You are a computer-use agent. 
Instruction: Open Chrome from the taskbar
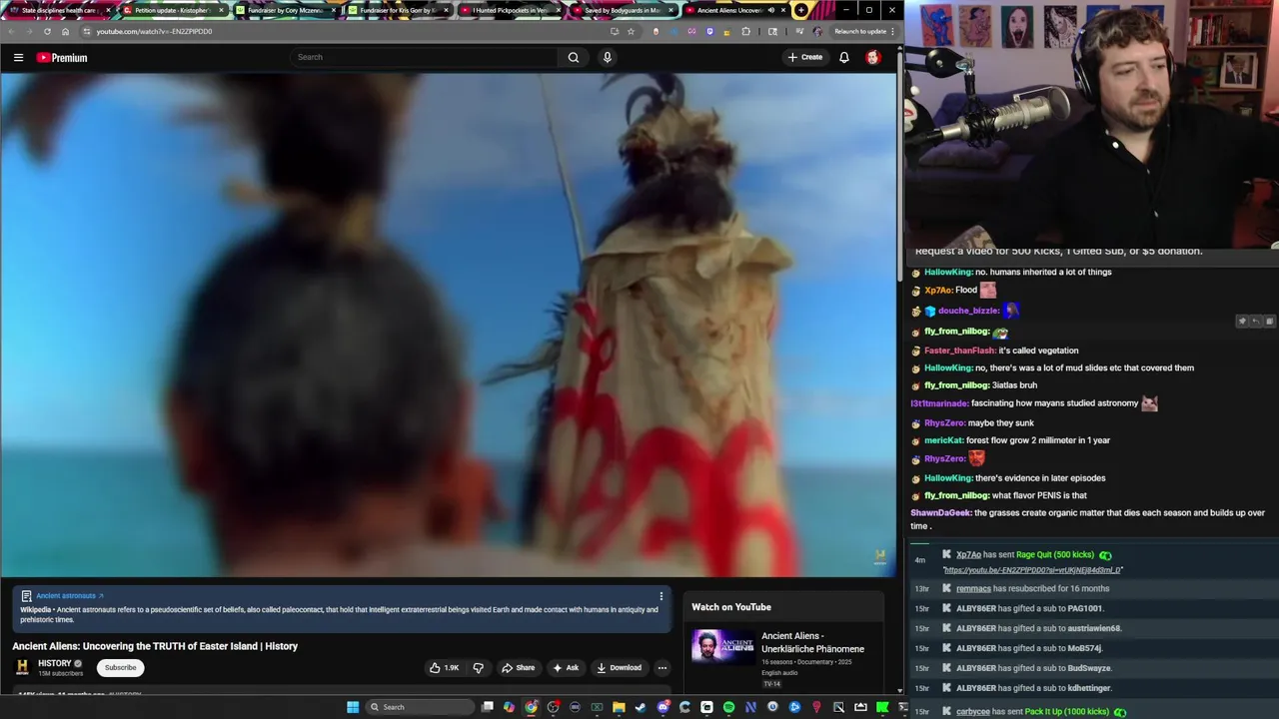531,707
